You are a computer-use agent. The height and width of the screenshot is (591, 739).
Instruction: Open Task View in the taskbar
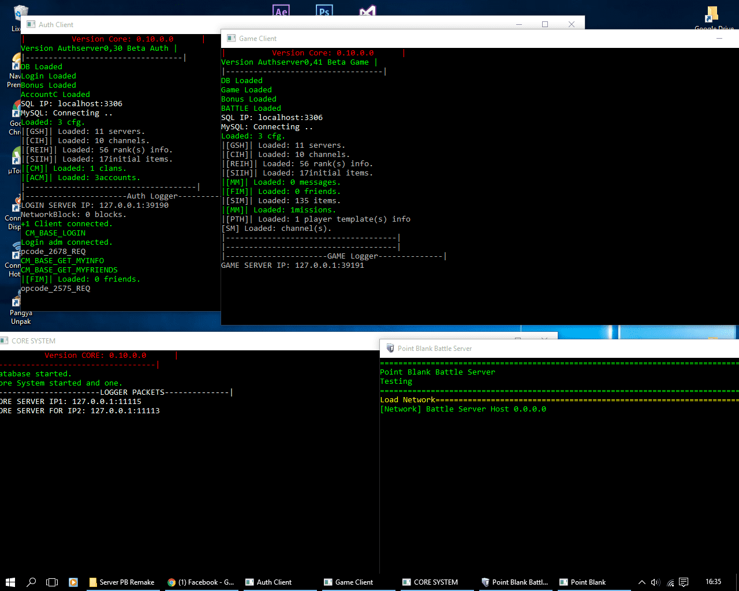pyautogui.click(x=52, y=582)
